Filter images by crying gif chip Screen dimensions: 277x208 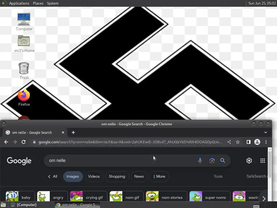(88, 196)
